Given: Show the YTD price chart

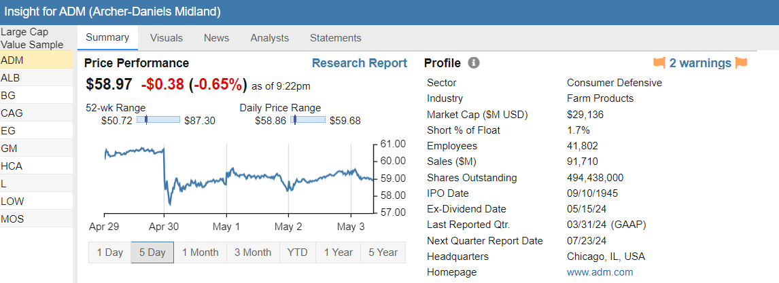Looking at the screenshot, I should [297, 252].
